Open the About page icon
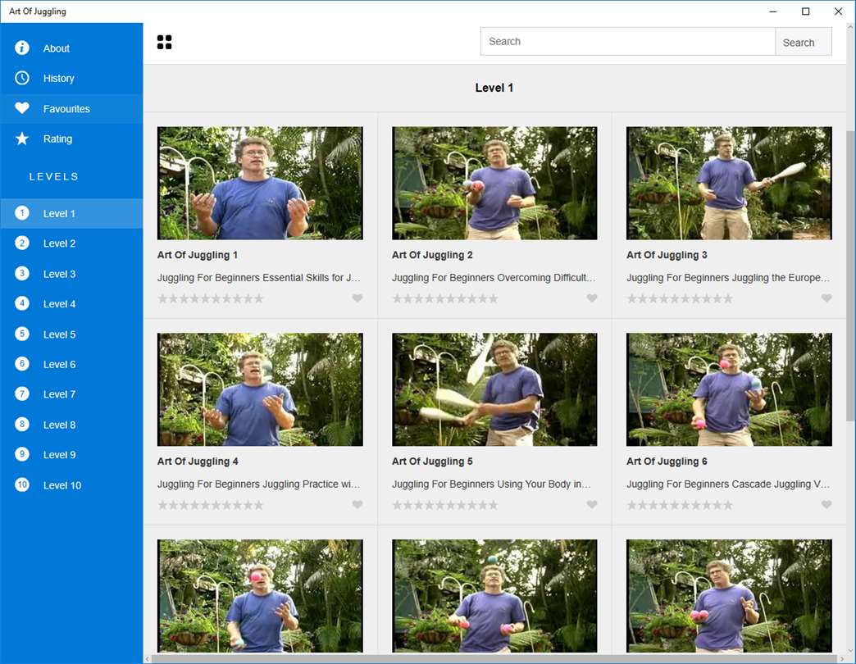 tap(22, 48)
